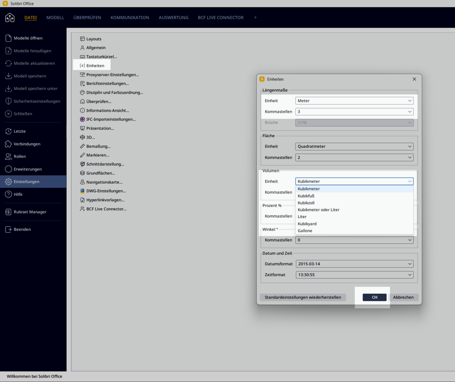The image size is (455, 382).
Task: Click the Solibri home logo icon
Action: tap(10, 18)
